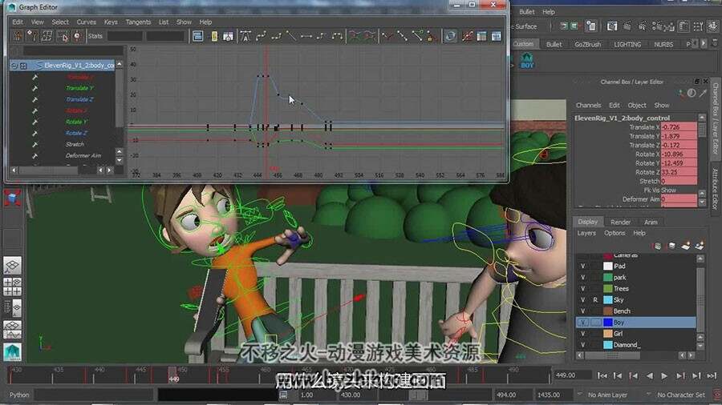722x405 pixels.
Task: Click the Girl layer orange color swatch
Action: click(x=608, y=334)
